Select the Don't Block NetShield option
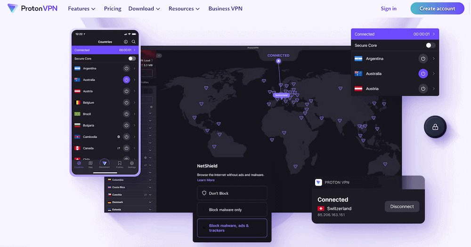The width and height of the screenshot is (471, 247). pos(232,193)
